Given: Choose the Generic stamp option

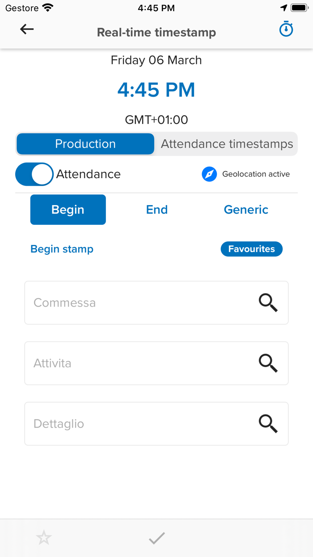Looking at the screenshot, I should (246, 210).
